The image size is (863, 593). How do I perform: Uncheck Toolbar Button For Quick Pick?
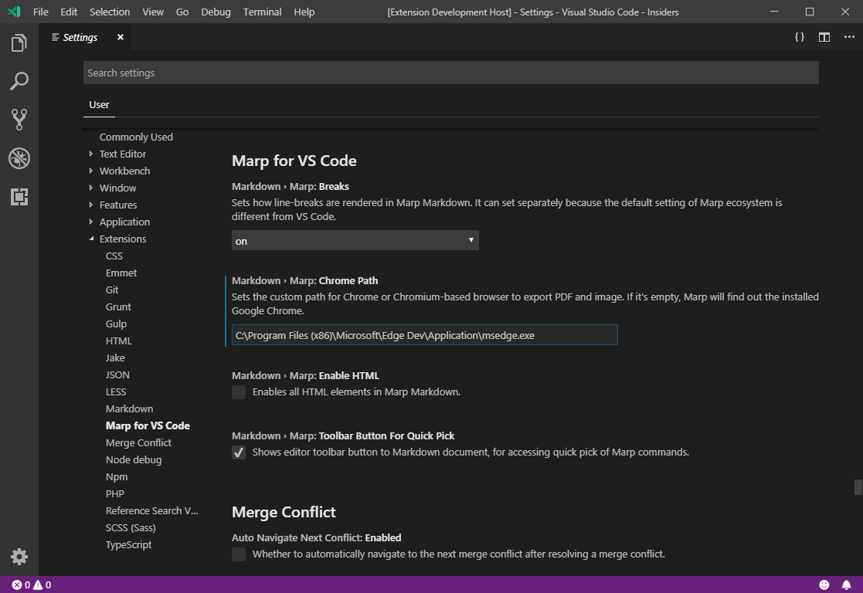pyautogui.click(x=239, y=452)
